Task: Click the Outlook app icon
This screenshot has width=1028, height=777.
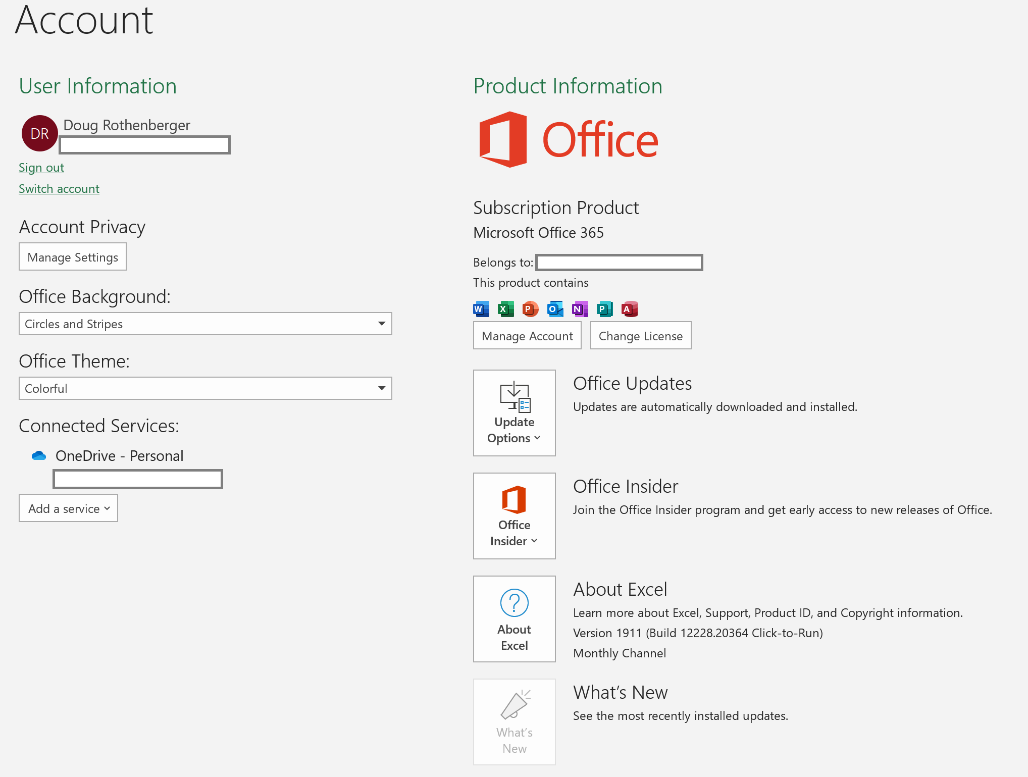Action: [555, 308]
